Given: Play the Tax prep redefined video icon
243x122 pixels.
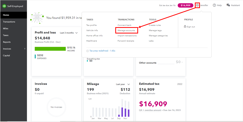Looking at the screenshot, I should click(x=88, y=51).
